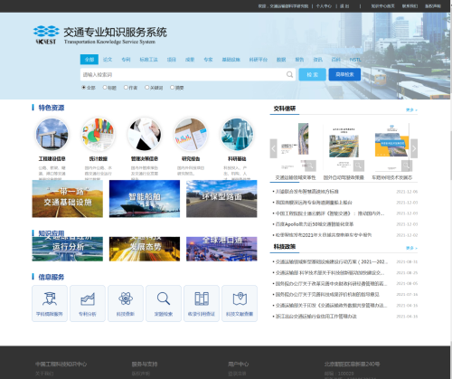Expand more items for 科技政策
Viewport: 452px width, 379px height.
coord(411,248)
